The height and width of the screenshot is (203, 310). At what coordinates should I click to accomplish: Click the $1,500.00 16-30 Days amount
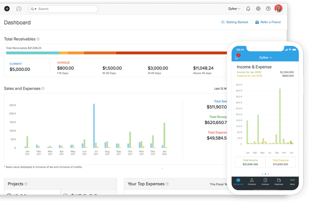[x=112, y=68]
